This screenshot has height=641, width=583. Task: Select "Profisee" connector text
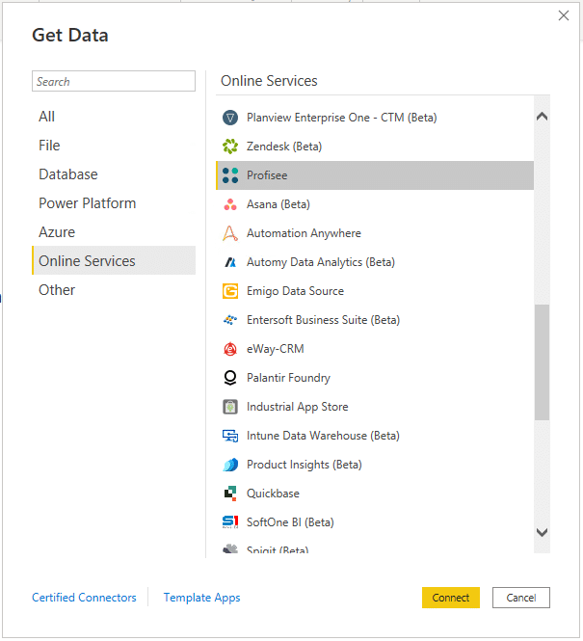(267, 175)
